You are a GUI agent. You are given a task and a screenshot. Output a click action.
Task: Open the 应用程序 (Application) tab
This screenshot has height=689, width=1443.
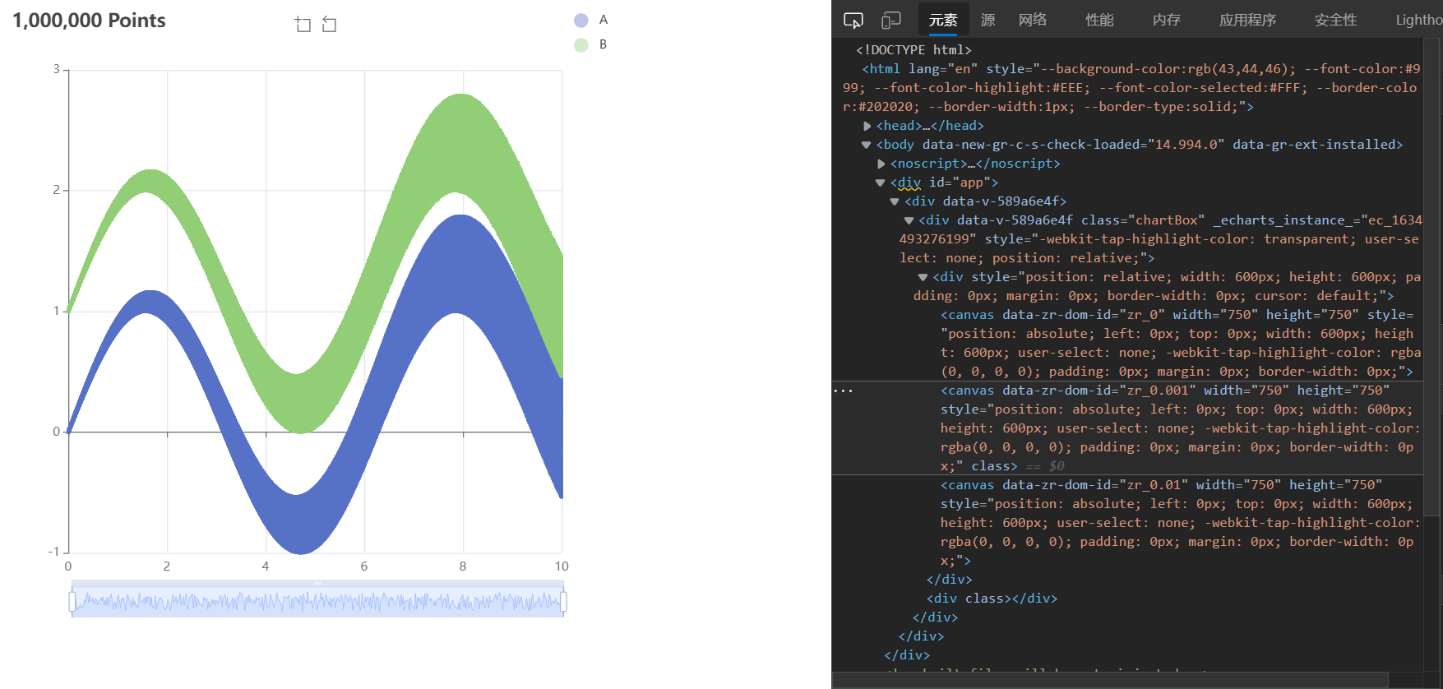tap(1247, 20)
